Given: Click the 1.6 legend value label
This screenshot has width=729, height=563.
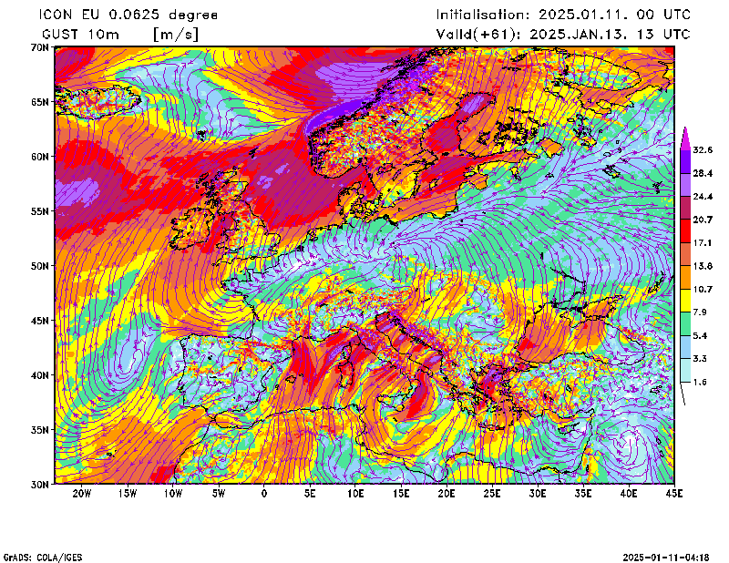Looking at the screenshot, I should pyautogui.click(x=700, y=383).
